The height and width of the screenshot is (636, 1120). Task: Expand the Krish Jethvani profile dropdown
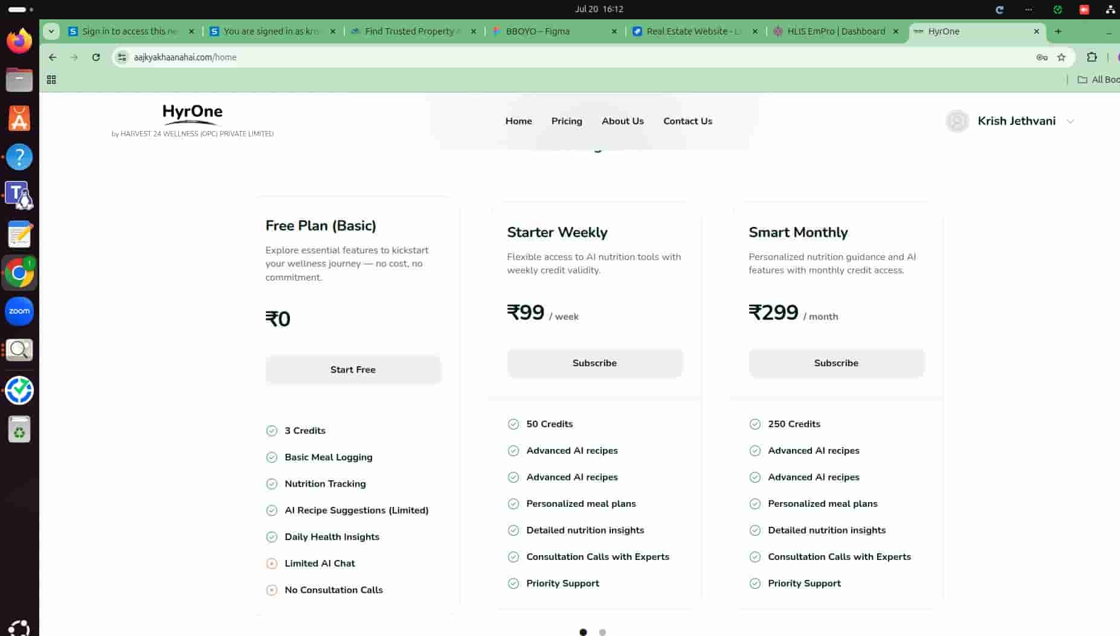pos(1070,121)
